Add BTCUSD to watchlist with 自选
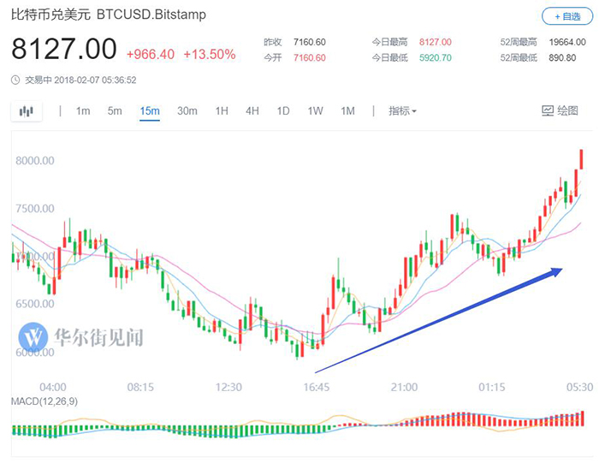The width and height of the screenshot is (599, 463). tap(566, 16)
